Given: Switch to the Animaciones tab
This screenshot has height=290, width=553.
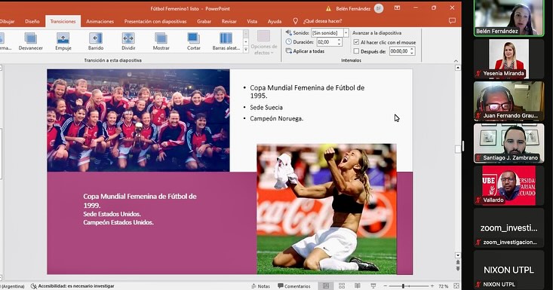Looking at the screenshot, I should coord(100,22).
